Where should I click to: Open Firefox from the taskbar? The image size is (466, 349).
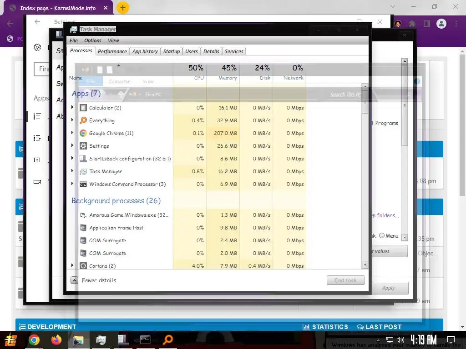click(56, 340)
